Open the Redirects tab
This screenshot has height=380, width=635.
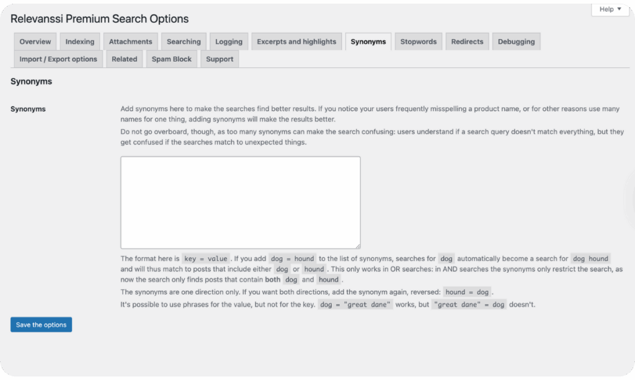(x=467, y=41)
